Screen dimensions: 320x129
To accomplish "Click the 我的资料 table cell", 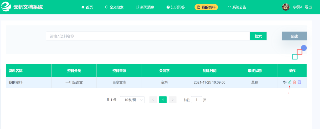I will [29, 82].
